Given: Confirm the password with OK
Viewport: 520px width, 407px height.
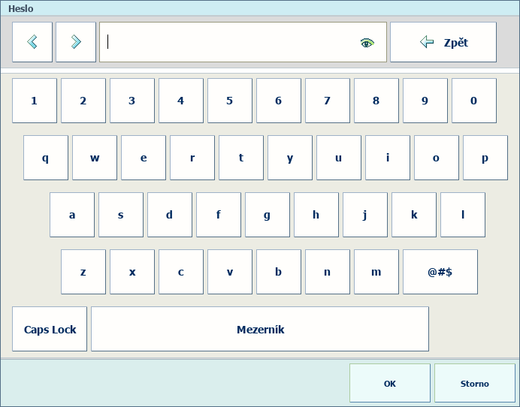Looking at the screenshot, I should 390,383.
